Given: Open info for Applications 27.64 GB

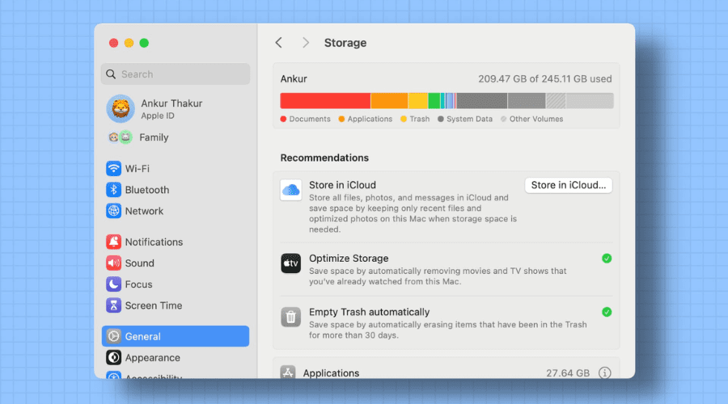Looking at the screenshot, I should [604, 372].
